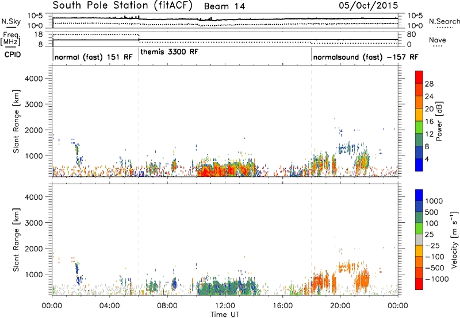Click the '18' frequency axis tick

coord(39,34)
